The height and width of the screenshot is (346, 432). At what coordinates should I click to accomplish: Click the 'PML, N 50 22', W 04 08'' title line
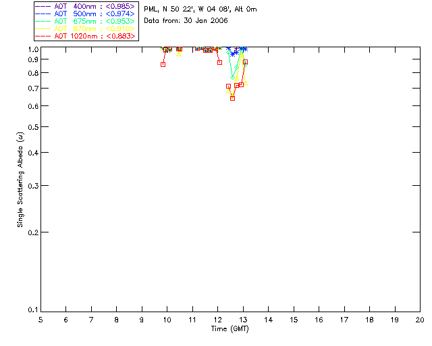[x=200, y=9]
